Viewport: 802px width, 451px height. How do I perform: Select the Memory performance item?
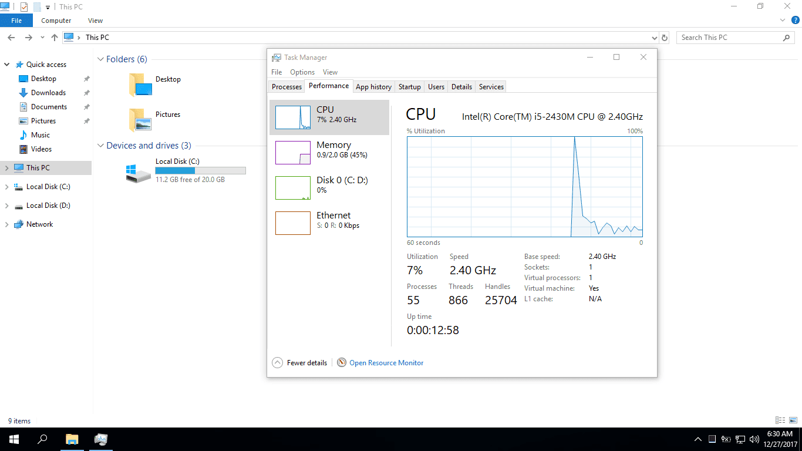[329, 153]
